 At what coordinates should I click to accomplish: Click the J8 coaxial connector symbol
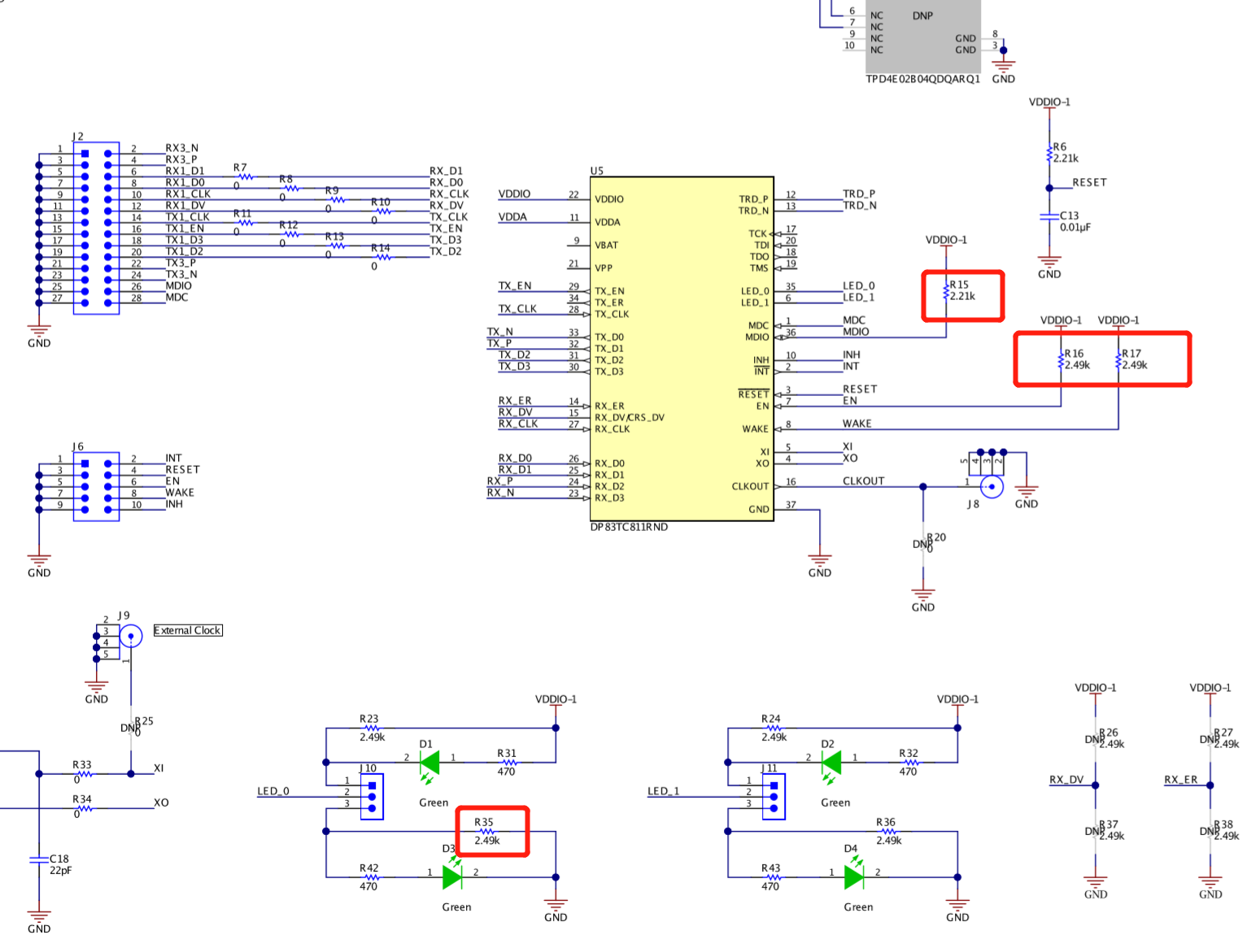pos(992,487)
